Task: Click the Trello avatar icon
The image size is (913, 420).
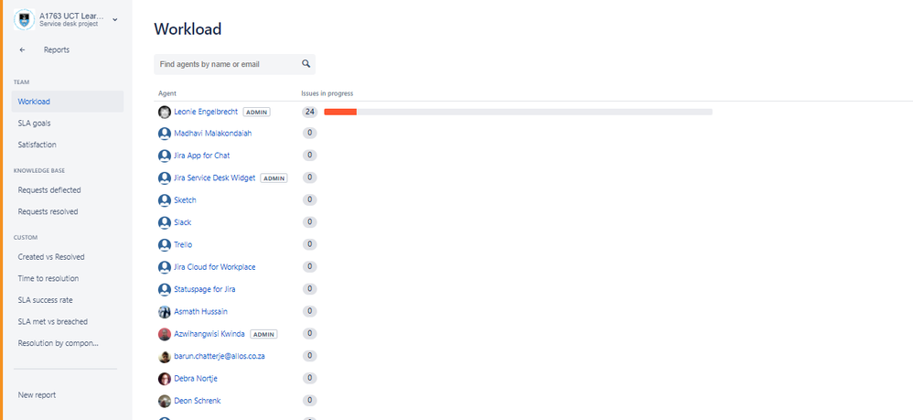Action: [x=164, y=244]
